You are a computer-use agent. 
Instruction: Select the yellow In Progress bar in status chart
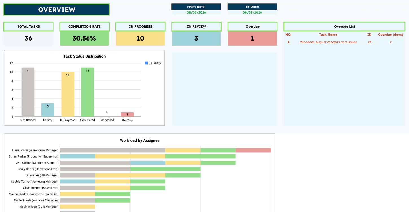(x=68, y=94)
